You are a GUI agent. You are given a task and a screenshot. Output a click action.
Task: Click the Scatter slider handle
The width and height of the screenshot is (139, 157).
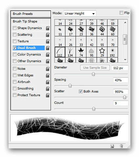125,97
